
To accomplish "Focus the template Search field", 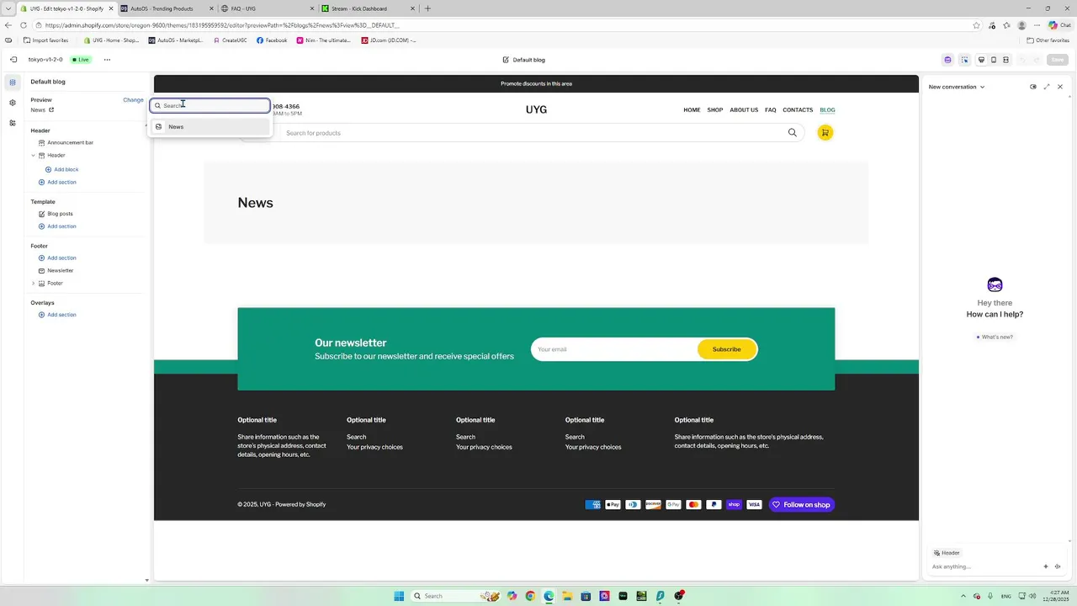I will 210,105.
